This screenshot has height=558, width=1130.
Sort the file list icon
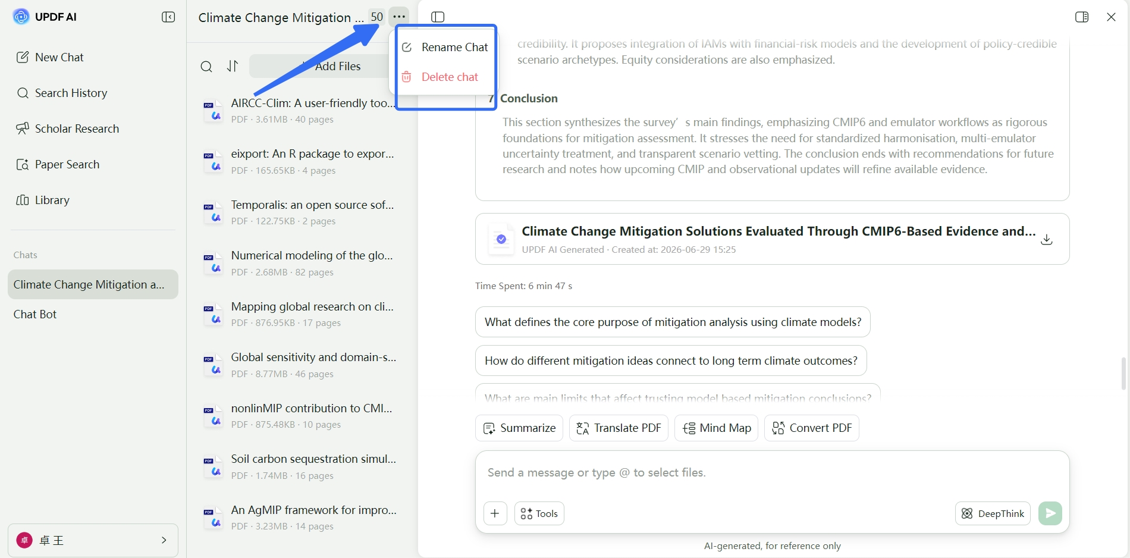(x=233, y=66)
